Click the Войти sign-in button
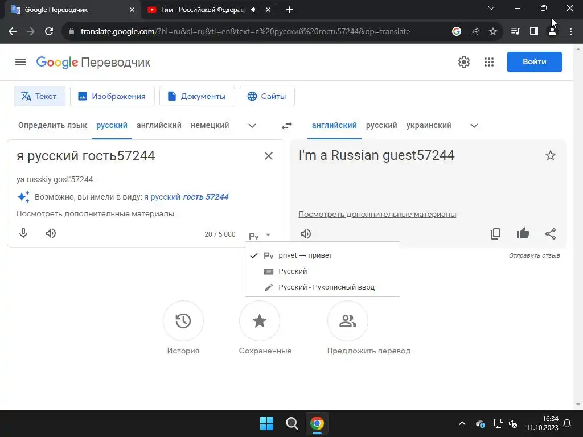Image resolution: width=583 pixels, height=437 pixels. click(x=534, y=61)
